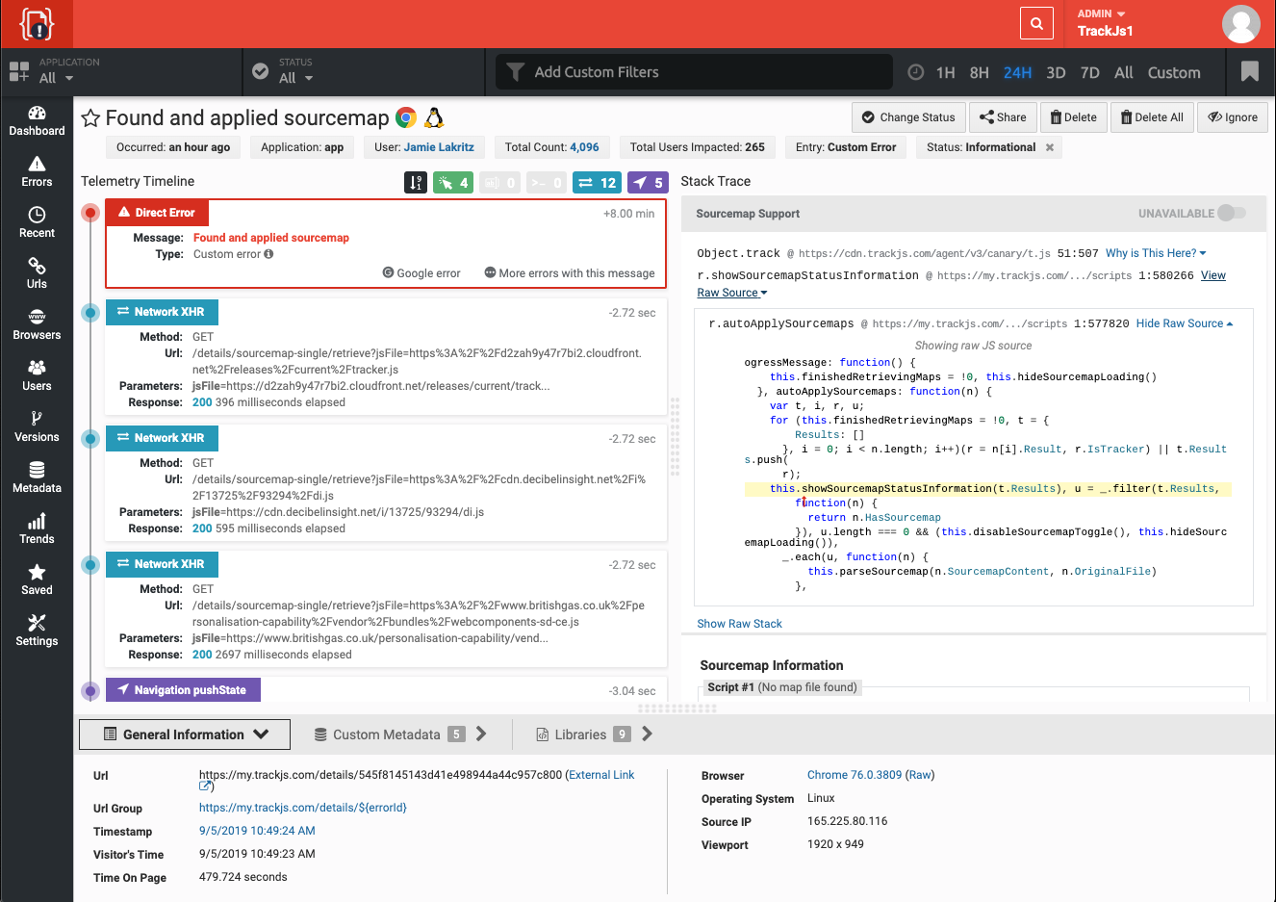This screenshot has height=902, width=1276.
Task: Select the Browsers sidebar icon
Action: coord(37,323)
